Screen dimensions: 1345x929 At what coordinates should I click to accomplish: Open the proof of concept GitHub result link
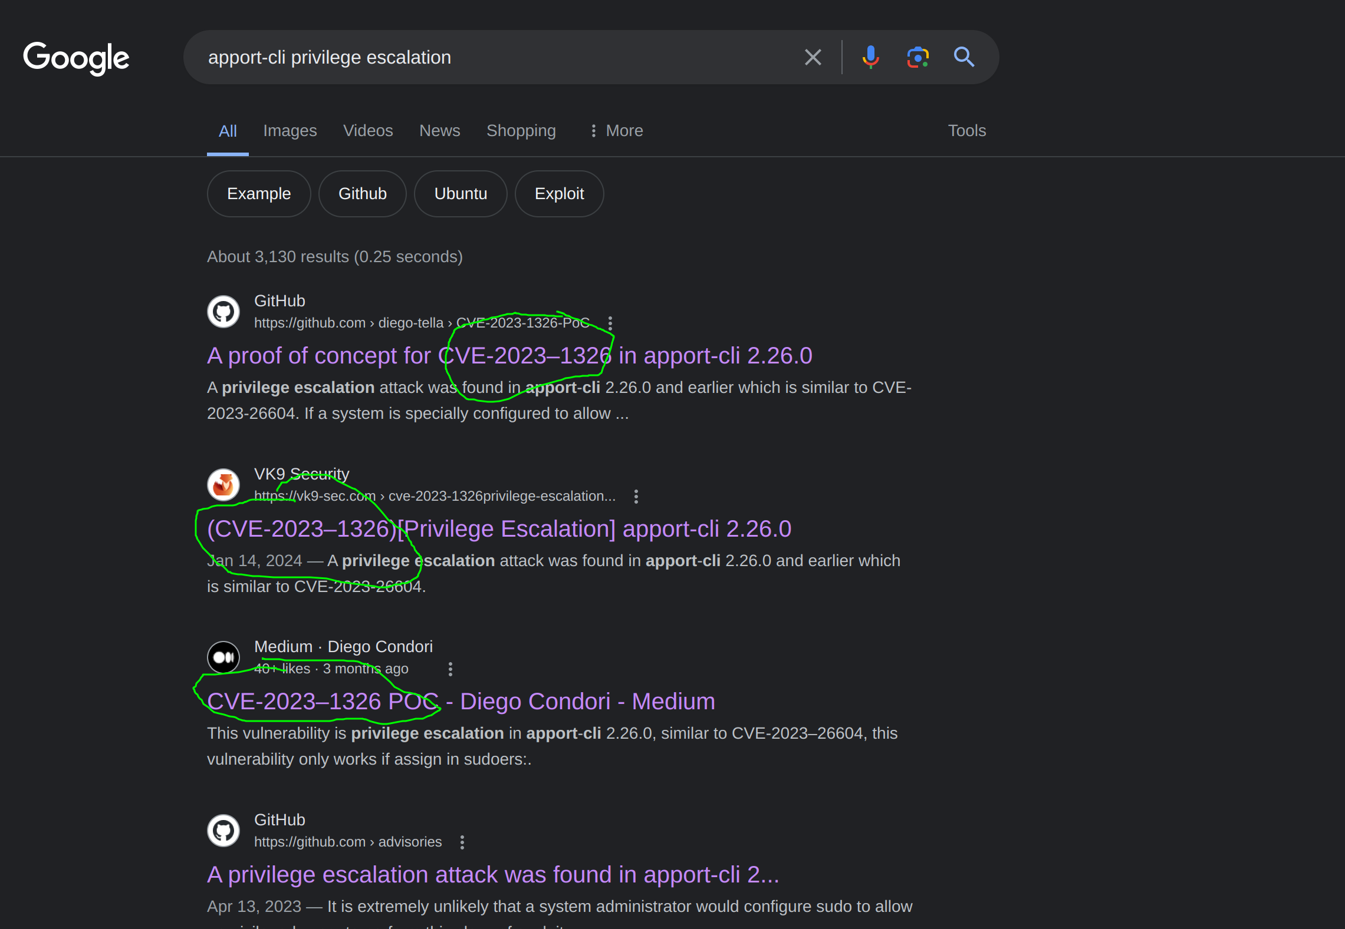pos(509,356)
